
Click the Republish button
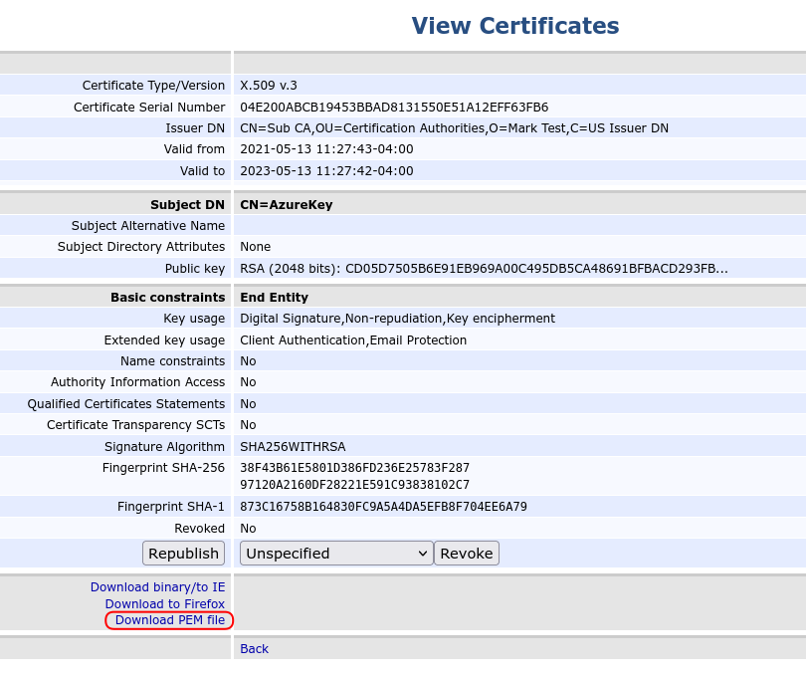tap(184, 554)
